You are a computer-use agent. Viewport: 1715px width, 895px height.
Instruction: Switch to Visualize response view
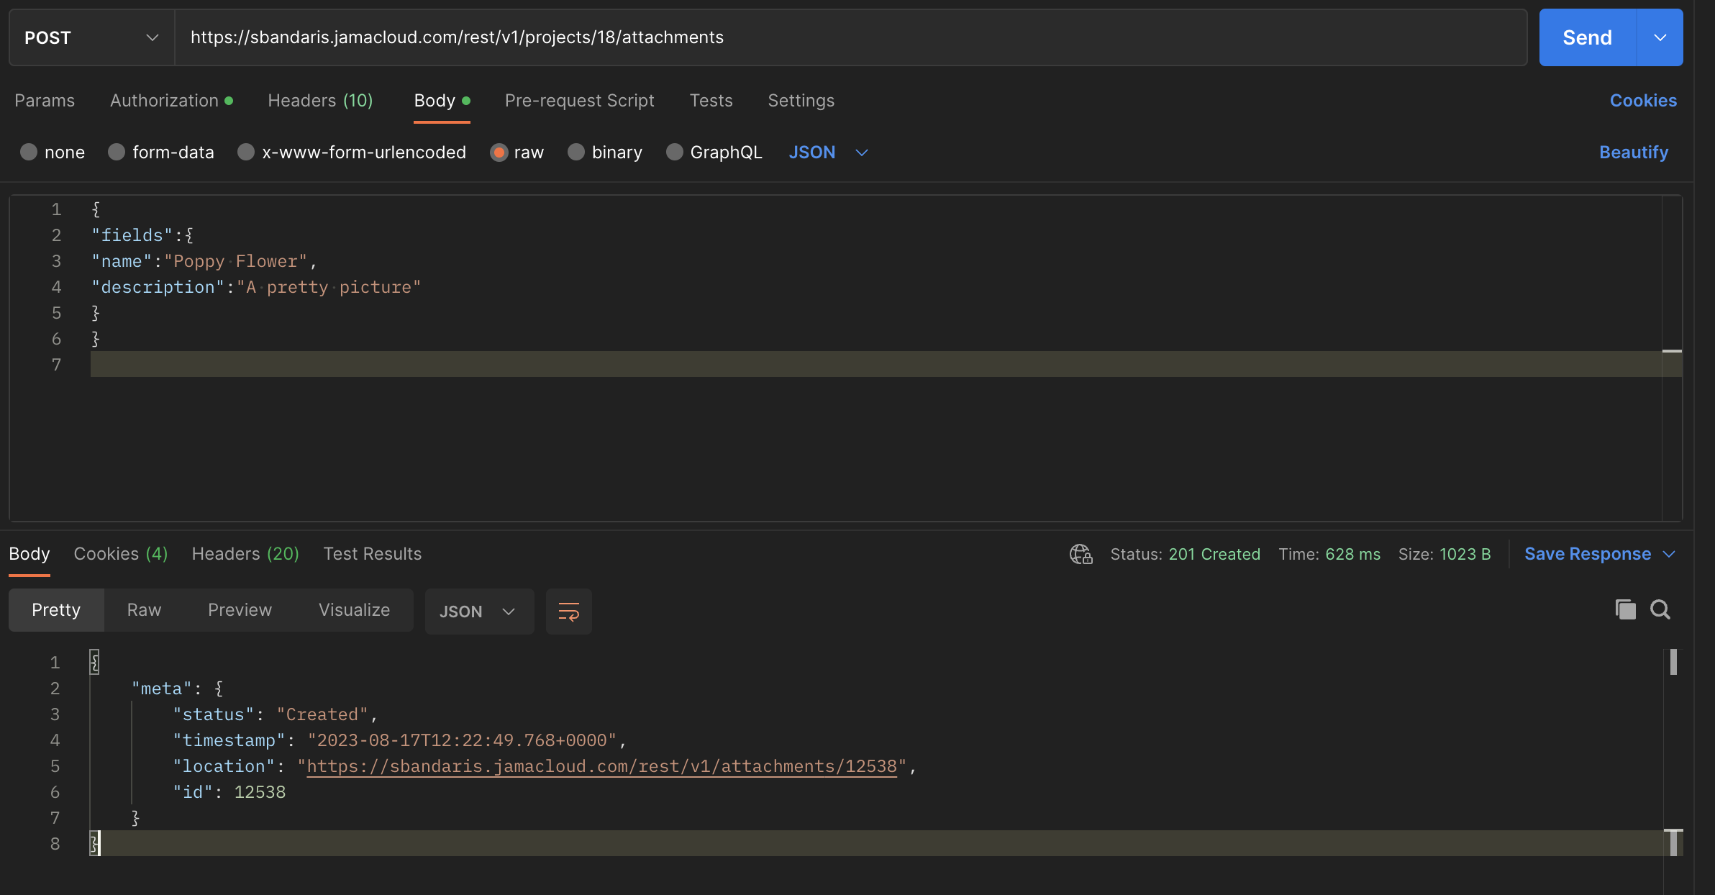click(354, 610)
